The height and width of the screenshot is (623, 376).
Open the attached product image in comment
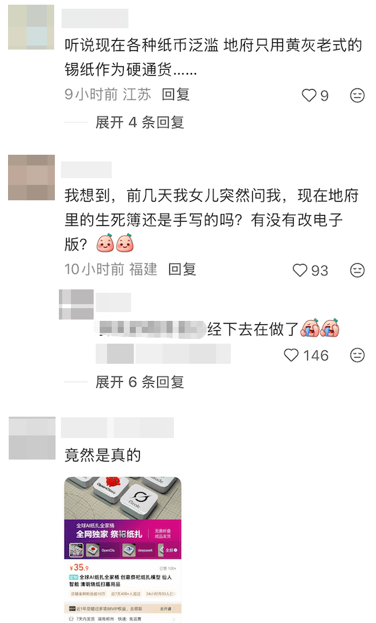[x=123, y=549]
